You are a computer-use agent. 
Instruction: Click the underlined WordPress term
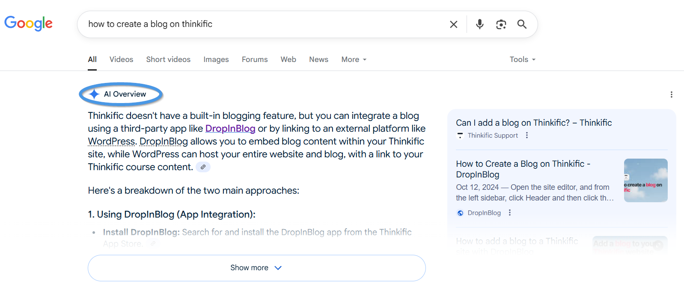click(x=112, y=142)
